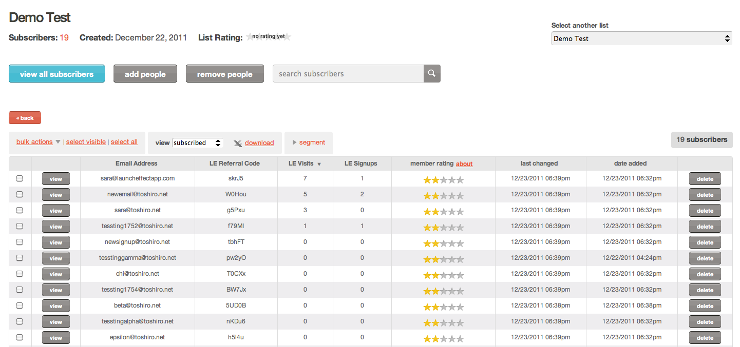Expand the segment section

309,142
